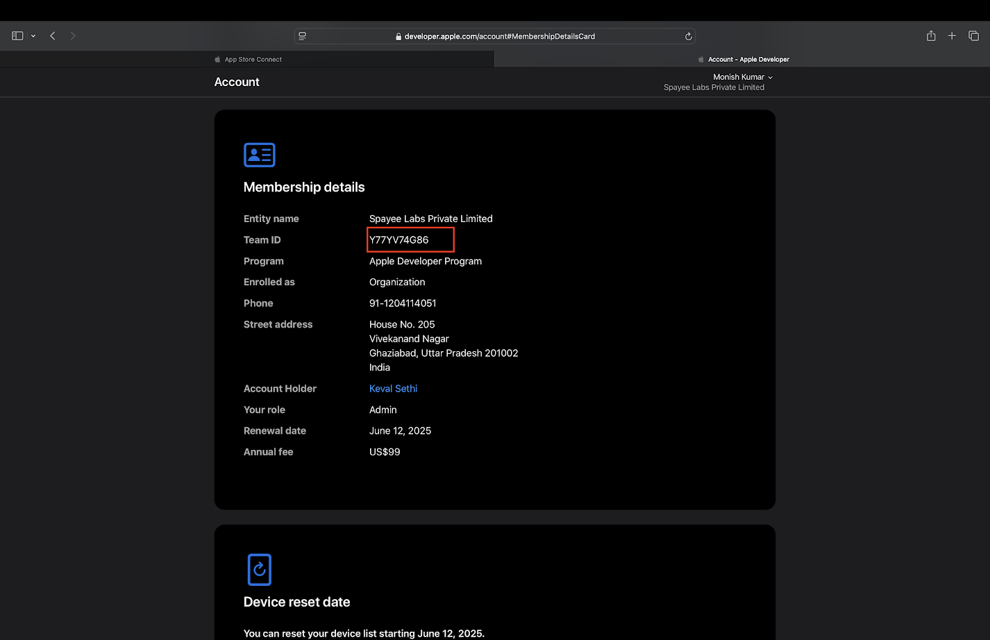The image size is (990, 640).
Task: Click the forward navigation arrow
Action: 73,36
